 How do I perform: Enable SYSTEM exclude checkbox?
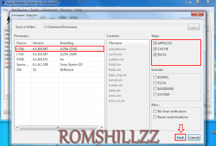[x=155, y=95]
